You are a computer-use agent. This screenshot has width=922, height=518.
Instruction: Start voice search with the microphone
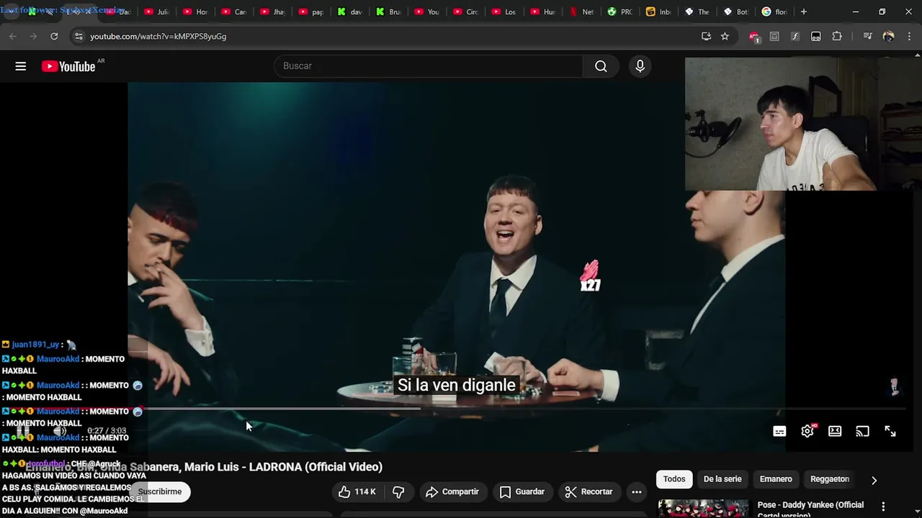(x=640, y=66)
